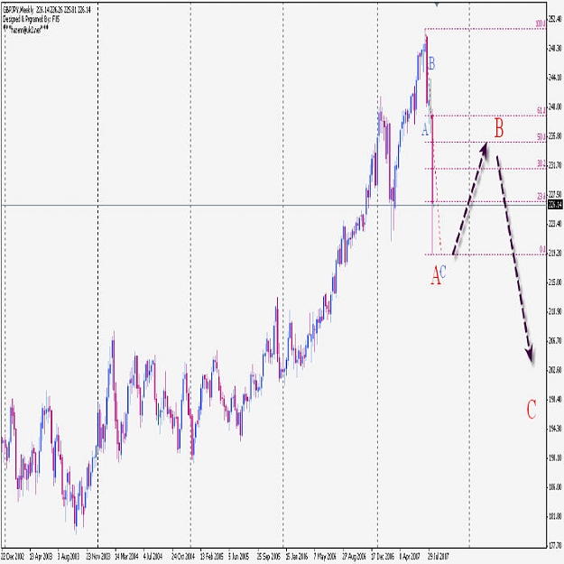Select the large red wave label A
The width and height of the screenshot is (564, 564).
[436, 275]
